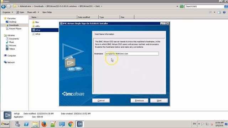Click the EN language indicator
The image size is (228, 128).
(195, 124)
